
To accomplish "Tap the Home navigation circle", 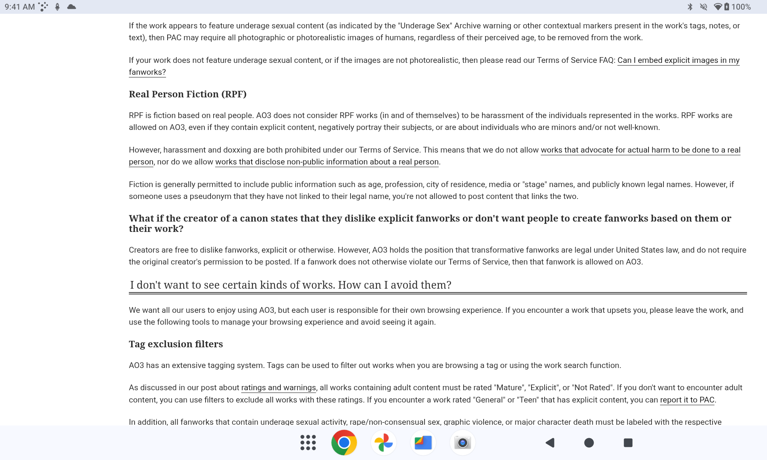I will (589, 443).
